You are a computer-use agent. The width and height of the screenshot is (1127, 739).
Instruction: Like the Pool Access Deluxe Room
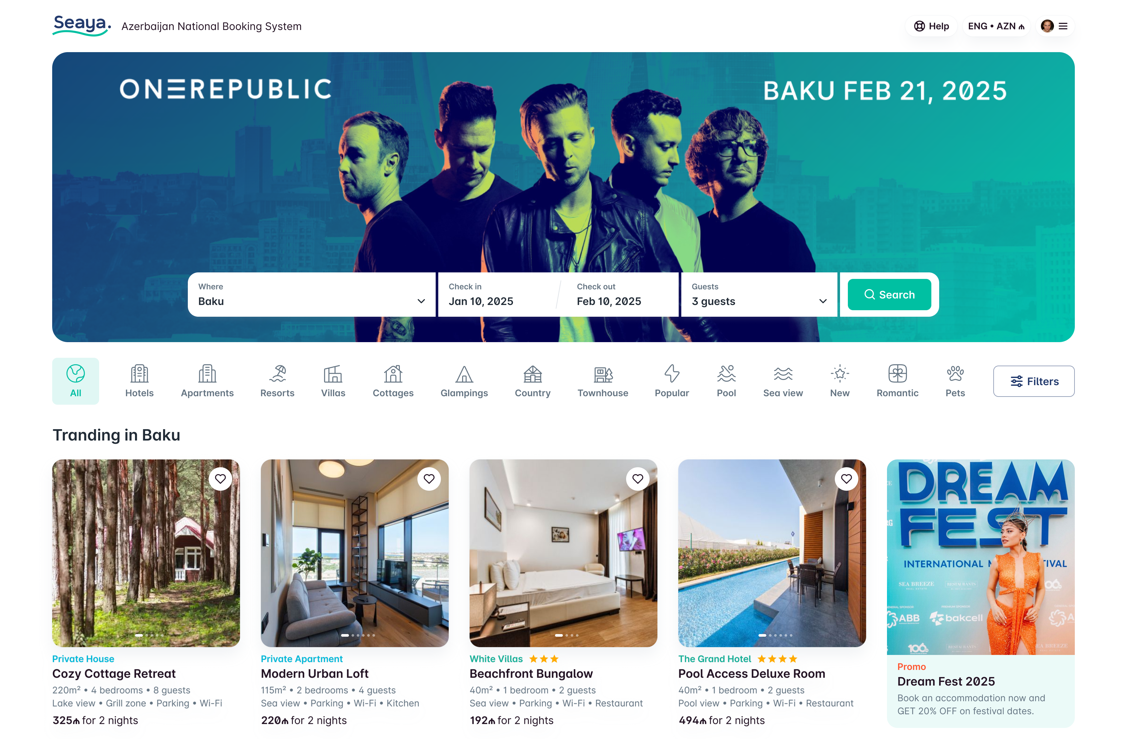(x=846, y=479)
